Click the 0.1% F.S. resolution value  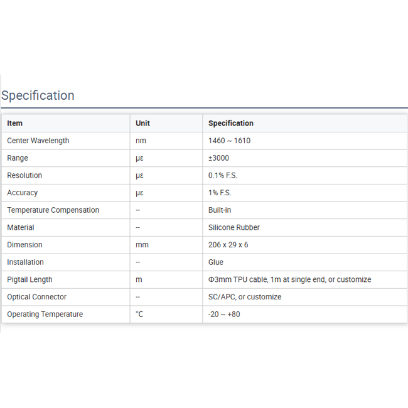pos(223,175)
